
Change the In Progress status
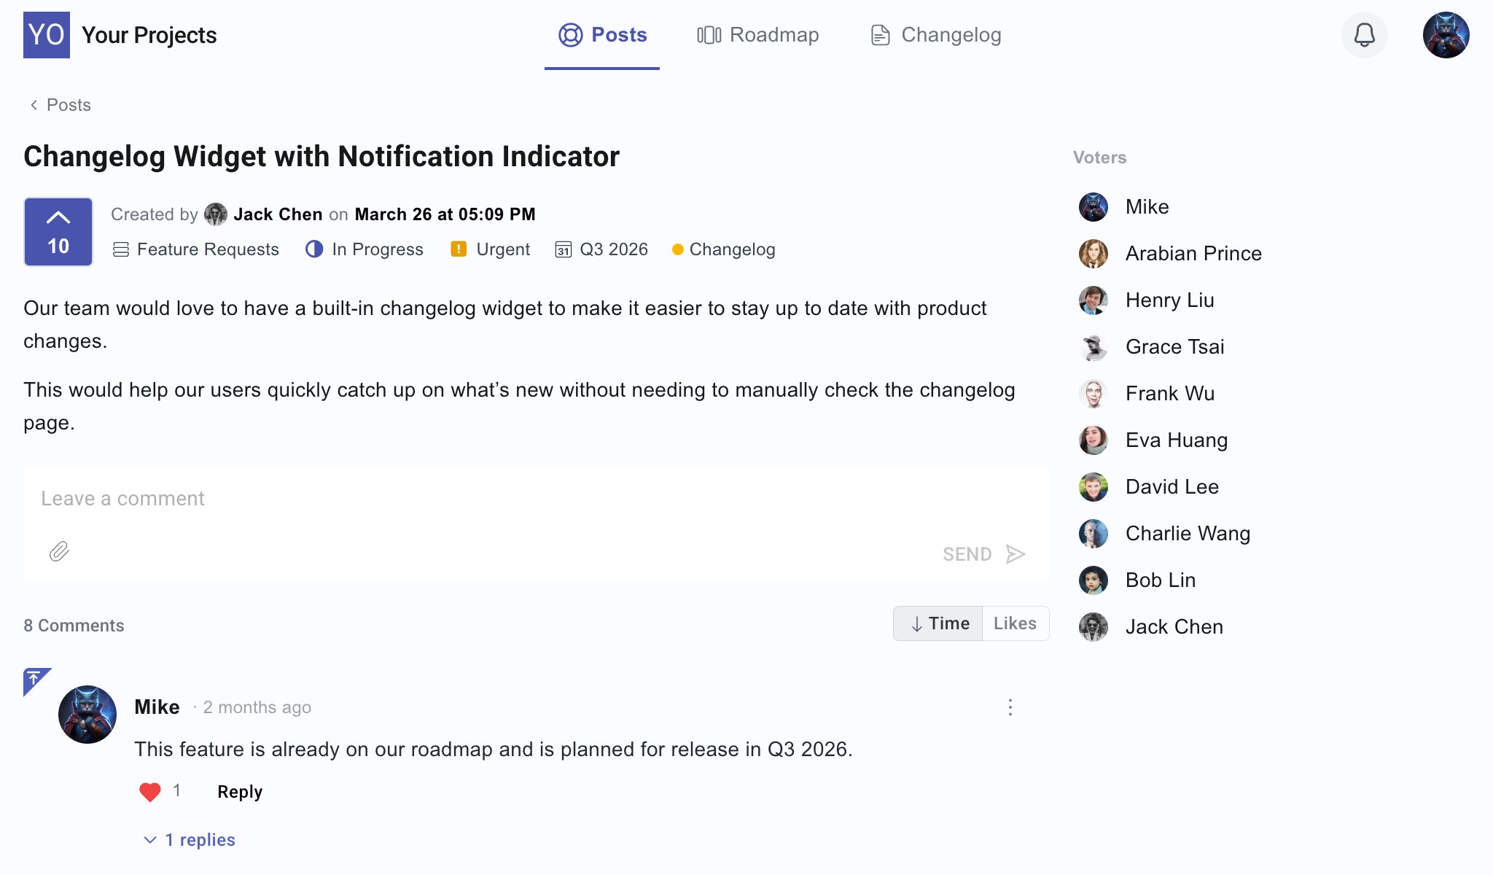pyautogui.click(x=365, y=249)
